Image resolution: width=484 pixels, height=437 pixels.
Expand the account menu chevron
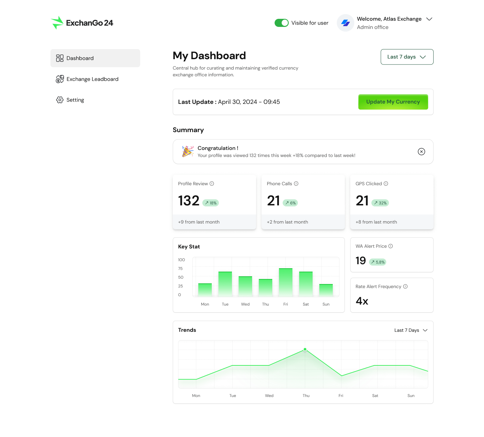point(429,19)
